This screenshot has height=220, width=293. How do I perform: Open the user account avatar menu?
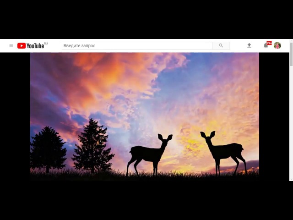pyautogui.click(x=277, y=45)
